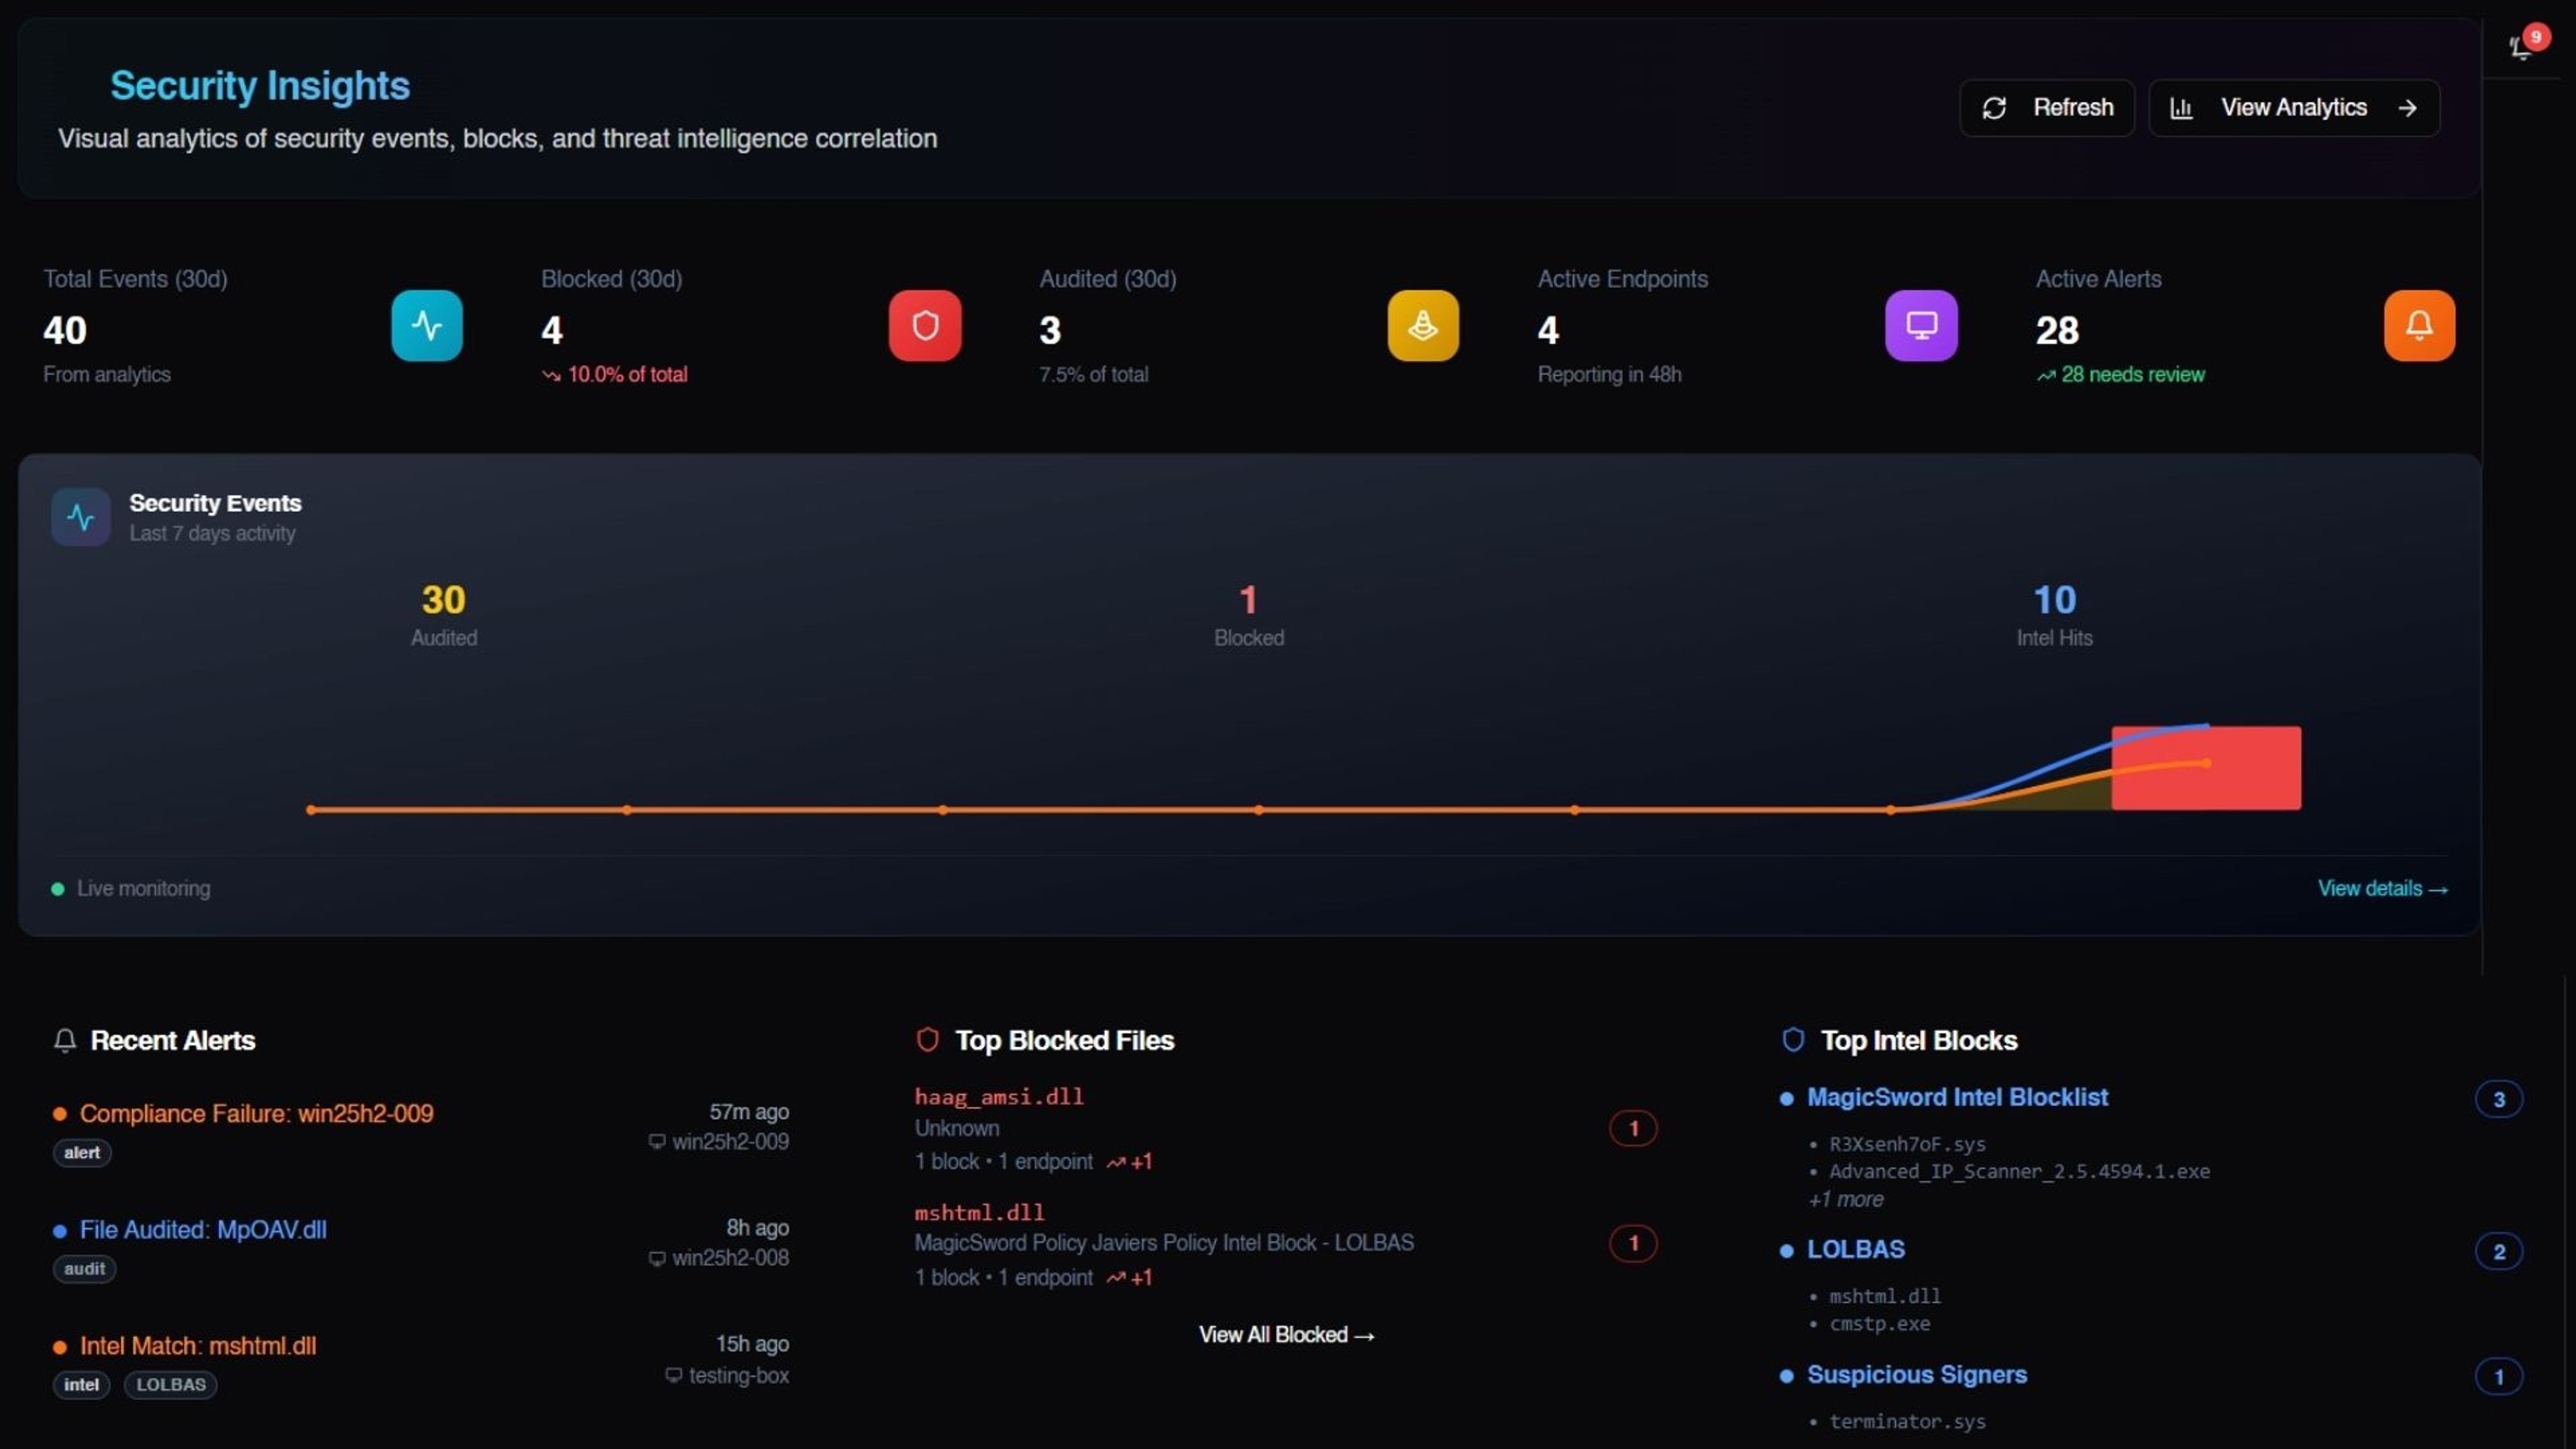2576x1449 pixels.
Task: Click the 10.0% of total text
Action: coord(627,374)
